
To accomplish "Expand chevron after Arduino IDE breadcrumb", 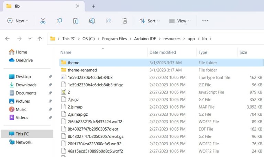I will coord(160,39).
